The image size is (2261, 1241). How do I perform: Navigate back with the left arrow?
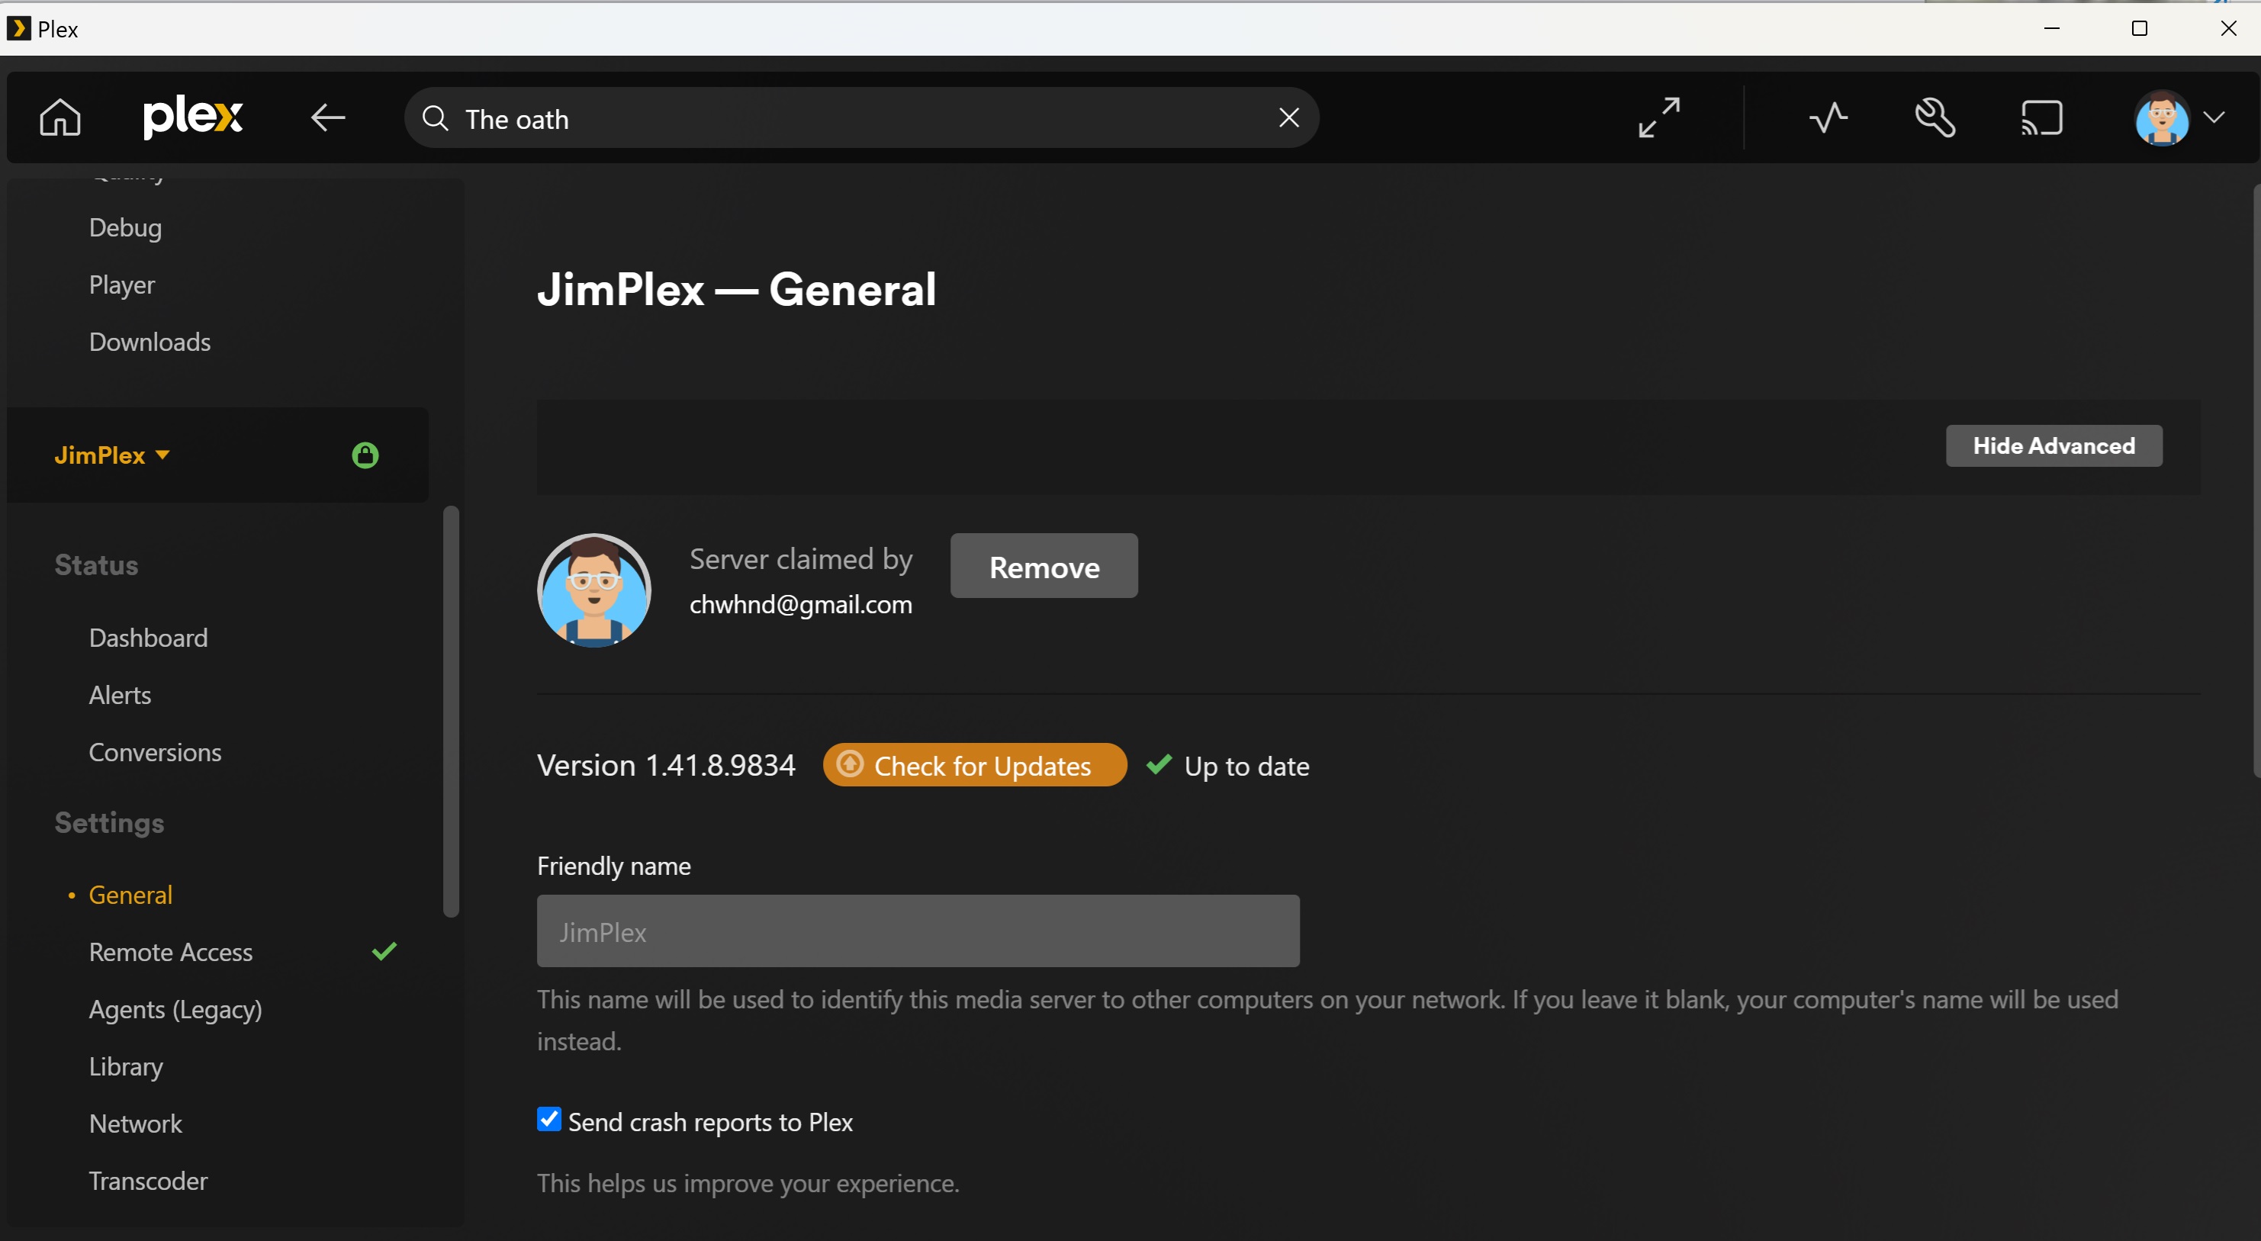pyautogui.click(x=328, y=117)
